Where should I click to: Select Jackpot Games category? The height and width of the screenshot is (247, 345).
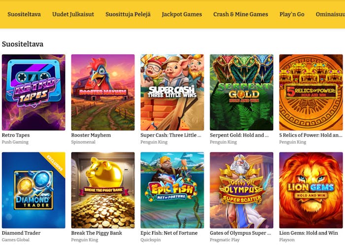point(182,14)
